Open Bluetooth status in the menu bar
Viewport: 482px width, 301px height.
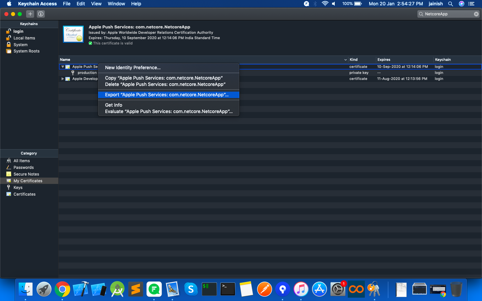point(315,4)
